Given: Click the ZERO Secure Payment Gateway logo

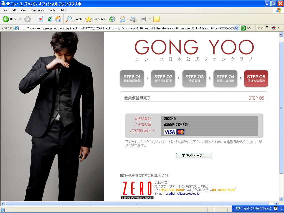Looking at the screenshot, I should tap(137, 190).
